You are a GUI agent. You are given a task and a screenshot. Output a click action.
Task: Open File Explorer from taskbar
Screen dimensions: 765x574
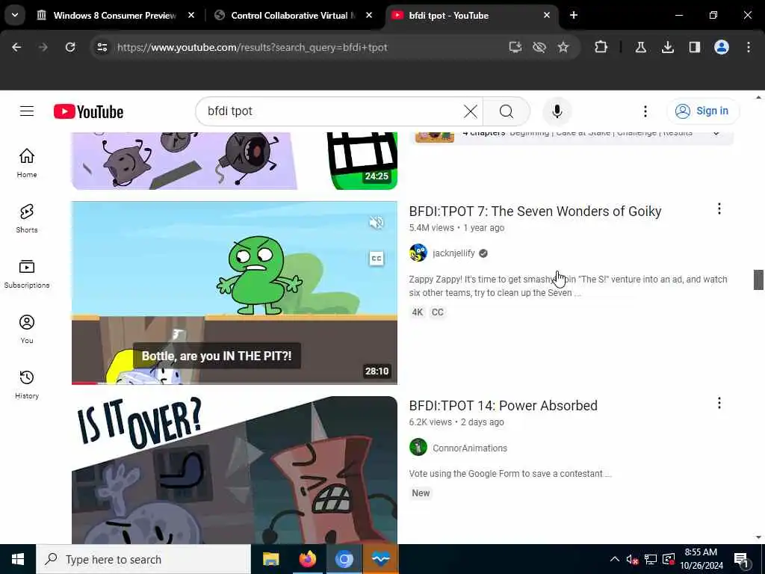click(270, 559)
